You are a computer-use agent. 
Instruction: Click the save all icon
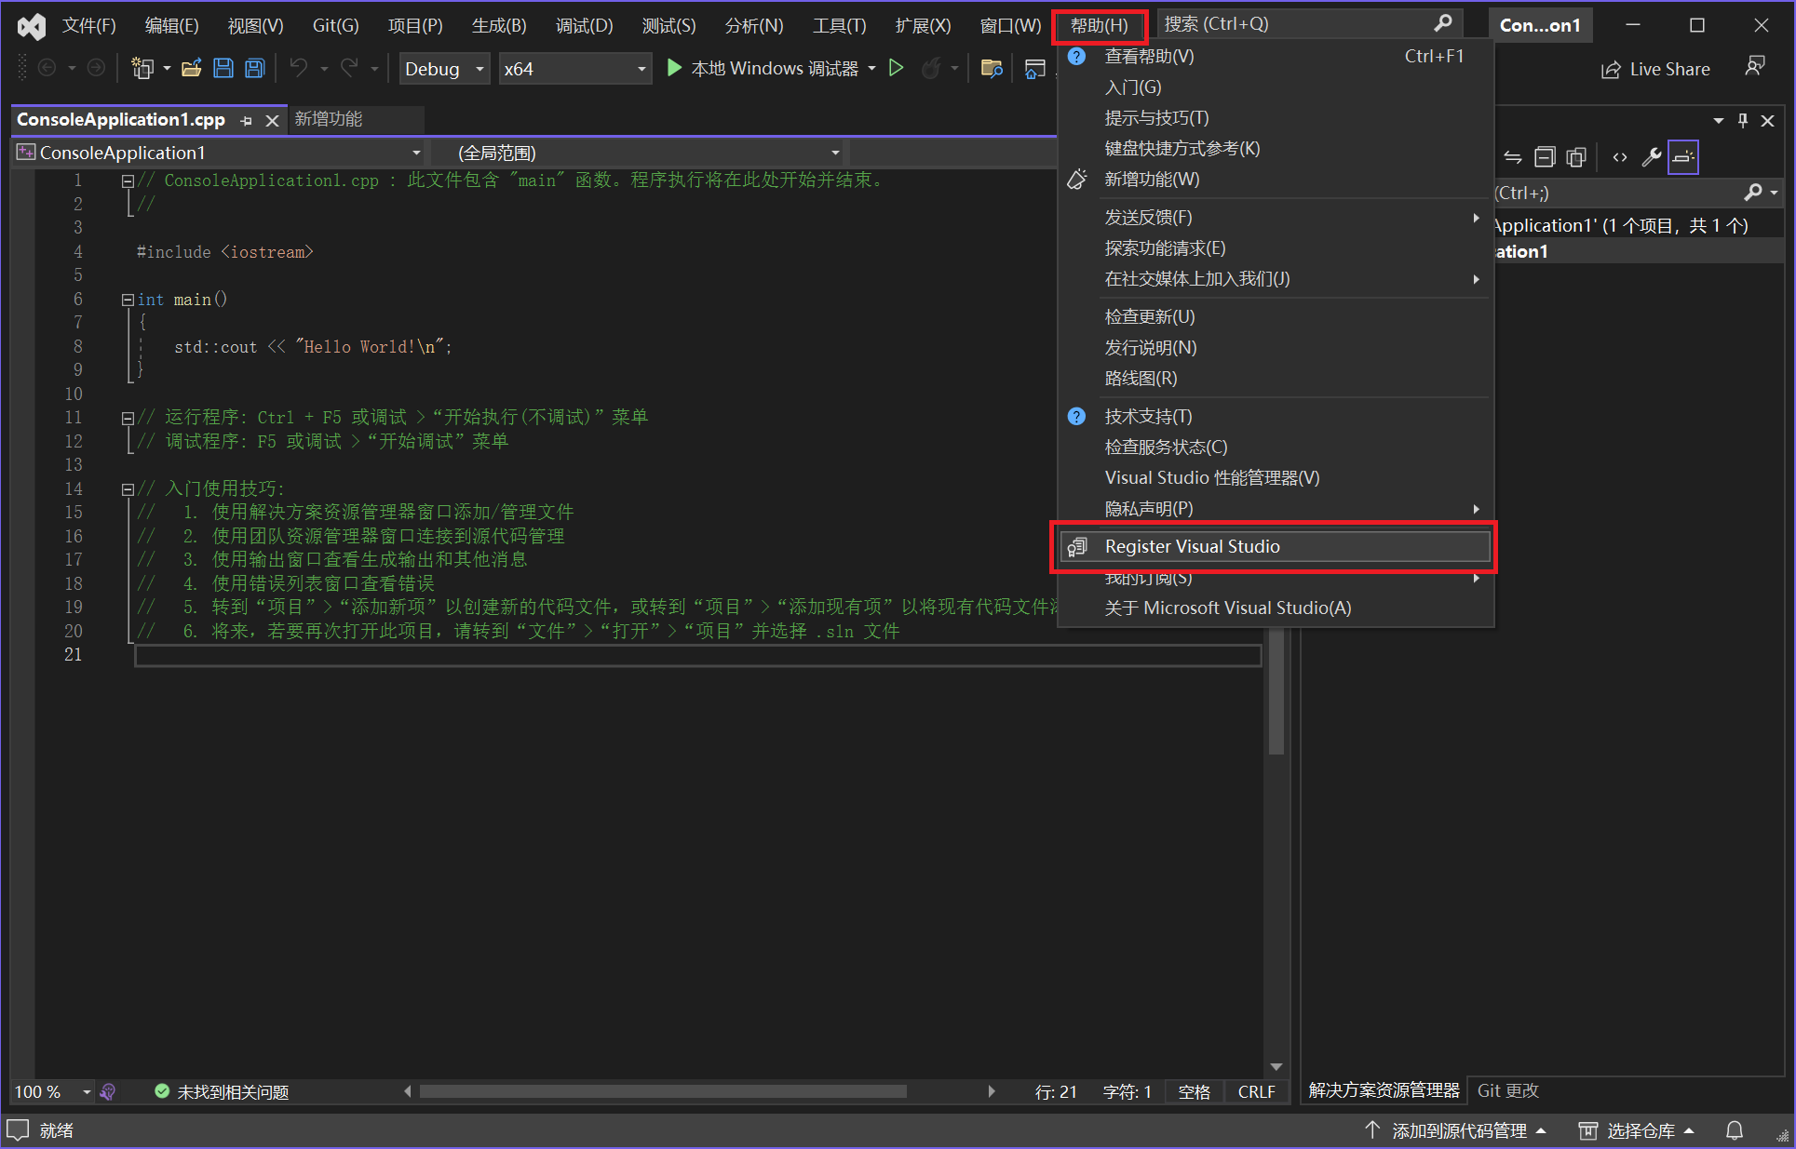click(254, 68)
